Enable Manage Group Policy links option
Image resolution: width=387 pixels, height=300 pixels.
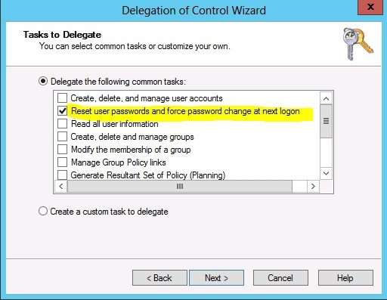[x=62, y=162]
